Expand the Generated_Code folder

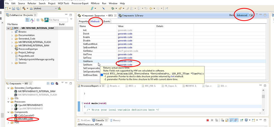point(12,39)
